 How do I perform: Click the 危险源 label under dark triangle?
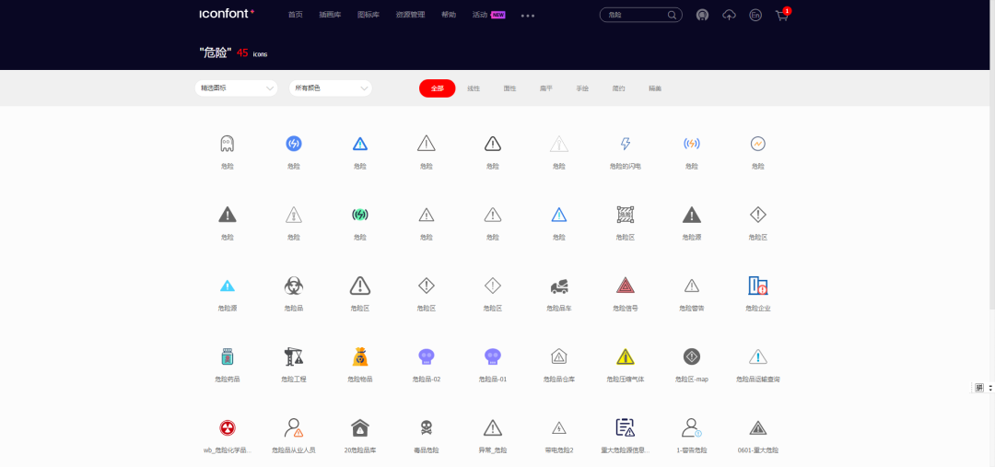coord(692,238)
